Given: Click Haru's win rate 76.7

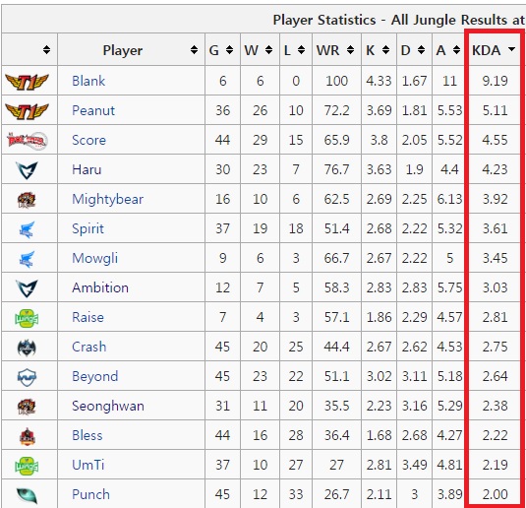Looking at the screenshot, I should [336, 169].
